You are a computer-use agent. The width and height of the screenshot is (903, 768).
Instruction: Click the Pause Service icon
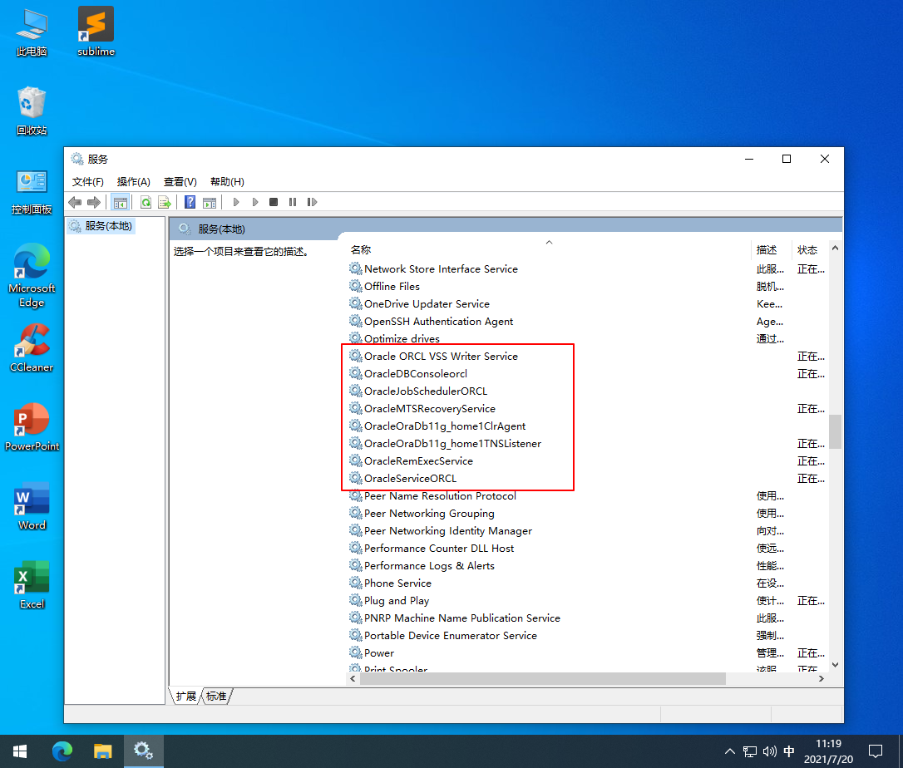coord(293,202)
